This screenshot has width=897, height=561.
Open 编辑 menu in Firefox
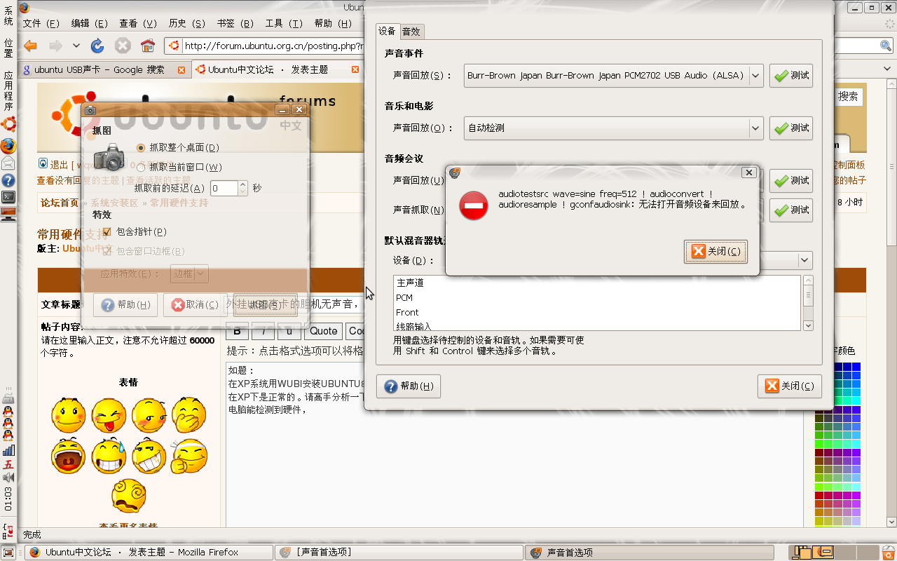(x=89, y=23)
